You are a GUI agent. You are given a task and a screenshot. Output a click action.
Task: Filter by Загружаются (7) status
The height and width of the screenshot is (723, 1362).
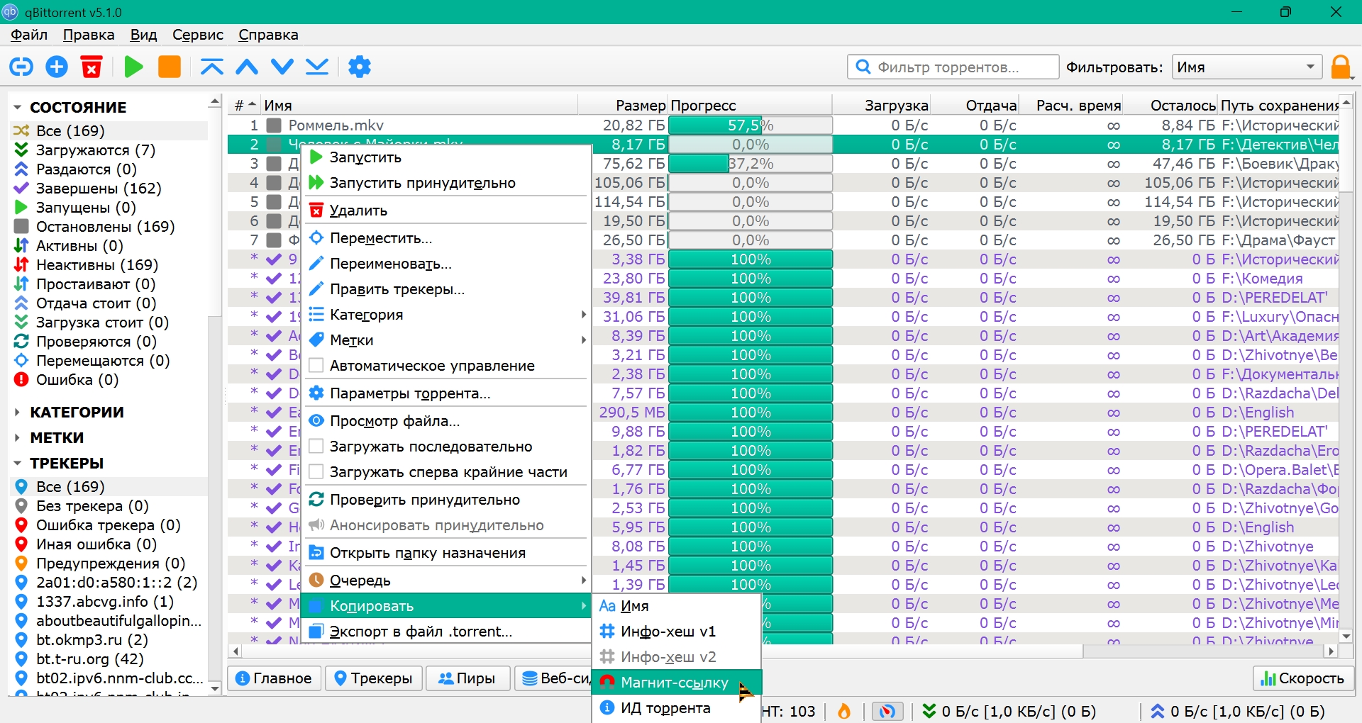[95, 150]
